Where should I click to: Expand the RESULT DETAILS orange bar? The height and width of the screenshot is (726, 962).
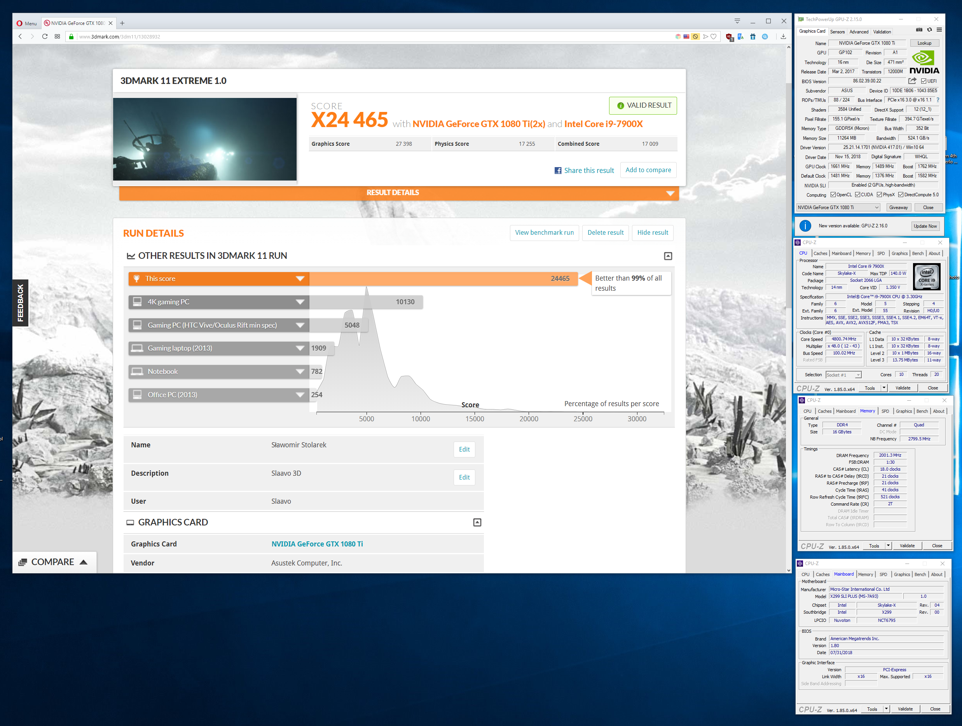pos(399,193)
